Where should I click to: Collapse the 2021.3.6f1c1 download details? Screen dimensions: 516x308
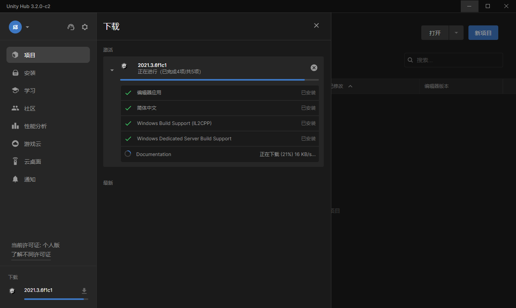tap(112, 70)
